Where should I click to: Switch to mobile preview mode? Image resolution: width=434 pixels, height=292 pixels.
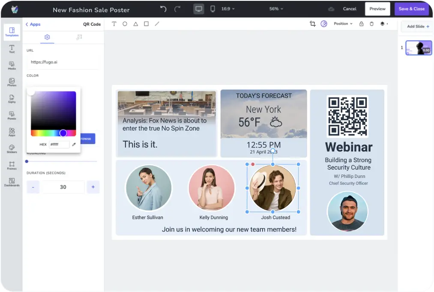[213, 9]
